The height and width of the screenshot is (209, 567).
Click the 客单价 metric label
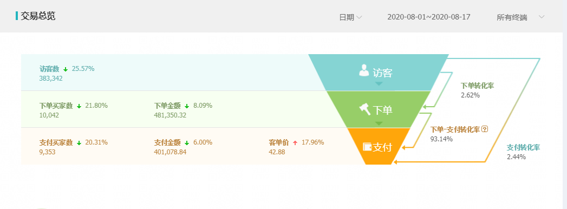(279, 142)
